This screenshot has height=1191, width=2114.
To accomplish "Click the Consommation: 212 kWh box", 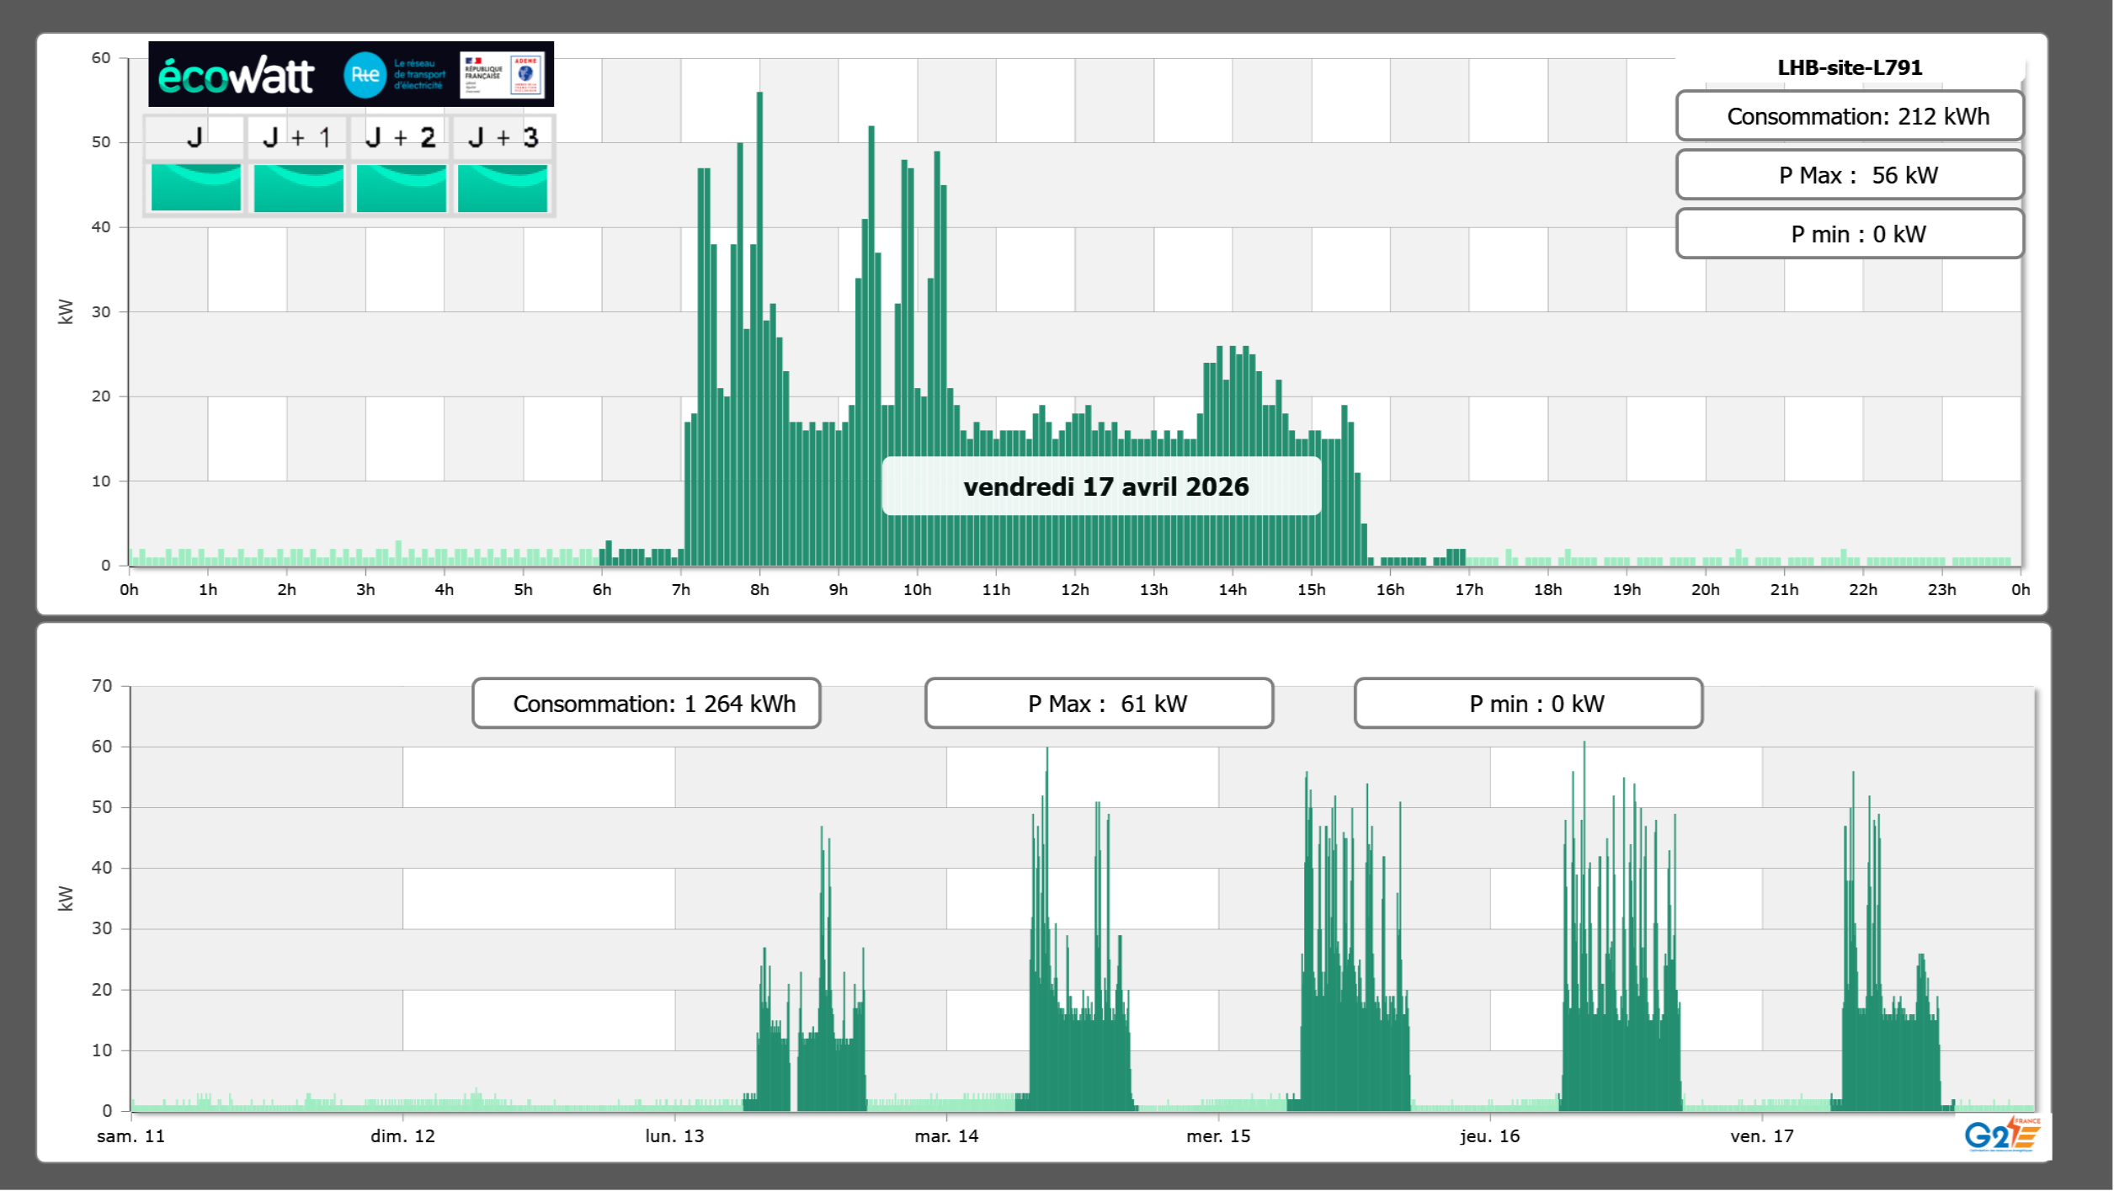I will coord(1849,116).
